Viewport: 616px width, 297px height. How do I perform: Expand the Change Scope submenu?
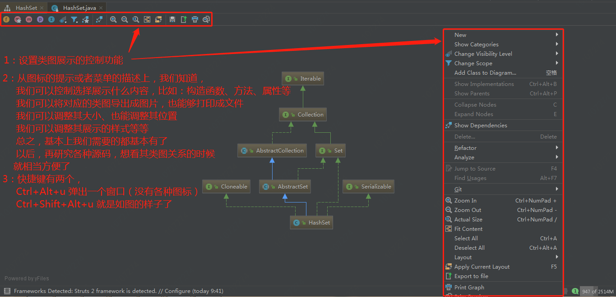pyautogui.click(x=503, y=63)
